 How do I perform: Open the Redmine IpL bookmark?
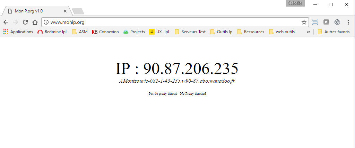(52, 32)
